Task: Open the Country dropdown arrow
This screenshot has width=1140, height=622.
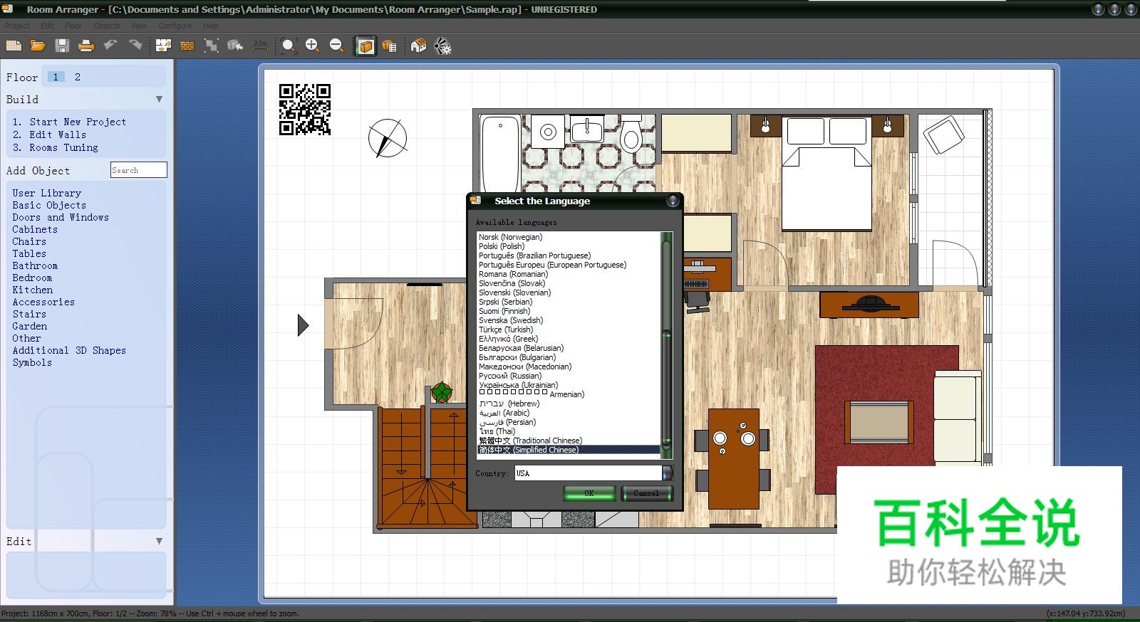Action: (x=668, y=473)
